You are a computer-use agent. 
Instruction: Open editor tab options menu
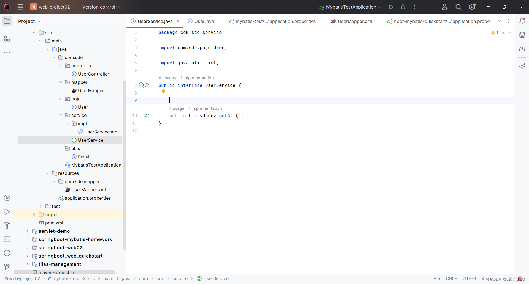click(x=508, y=21)
